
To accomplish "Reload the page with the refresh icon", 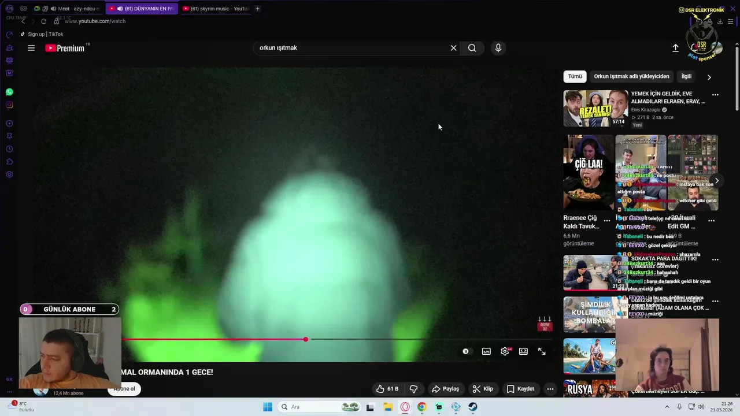I will [43, 21].
